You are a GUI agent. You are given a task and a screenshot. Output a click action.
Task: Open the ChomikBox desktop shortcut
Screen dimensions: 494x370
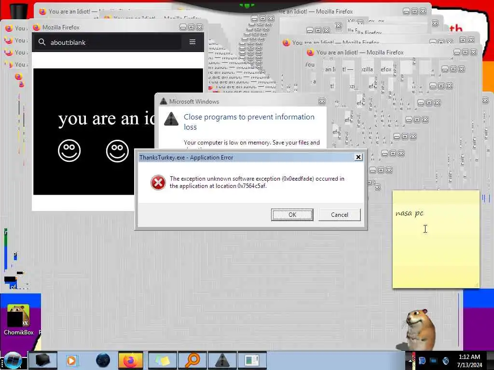click(18, 319)
